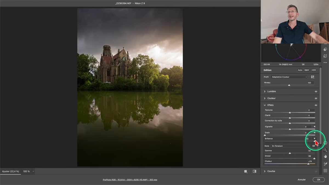Image resolution: width=329 pixels, height=185 pixels.
Task: Open the Profil Adaptative Couleur dropdown
Action: [289, 77]
